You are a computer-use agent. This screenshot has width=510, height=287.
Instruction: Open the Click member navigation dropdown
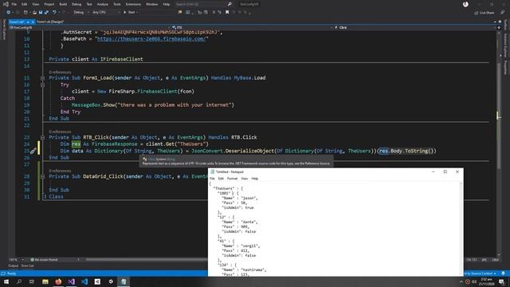414,28
